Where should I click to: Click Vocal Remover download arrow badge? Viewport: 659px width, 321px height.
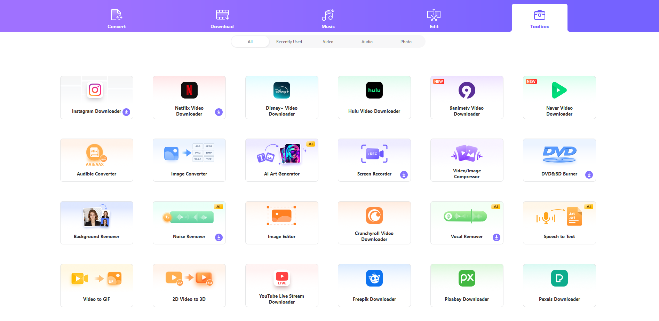click(497, 237)
